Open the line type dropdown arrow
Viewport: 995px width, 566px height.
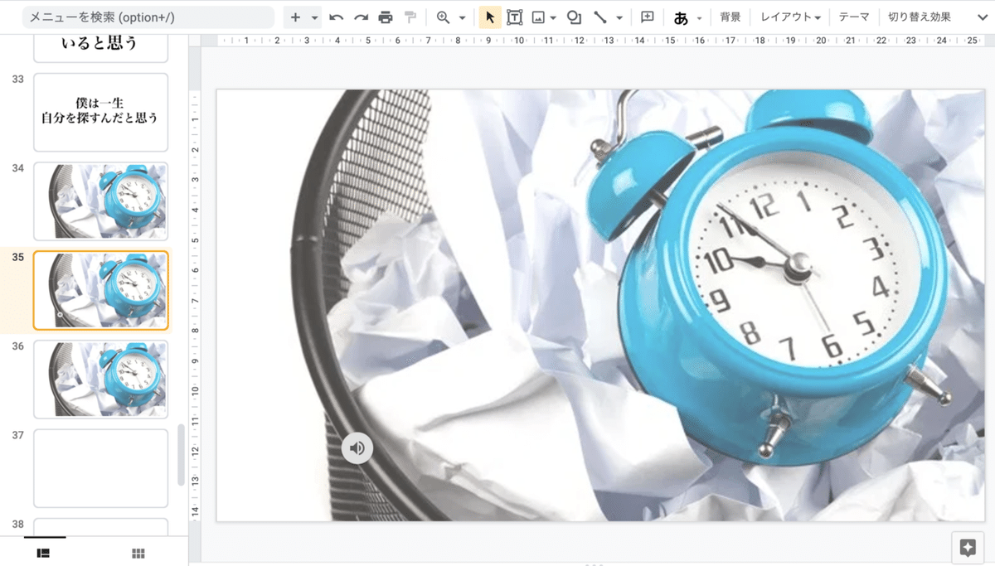coord(619,17)
